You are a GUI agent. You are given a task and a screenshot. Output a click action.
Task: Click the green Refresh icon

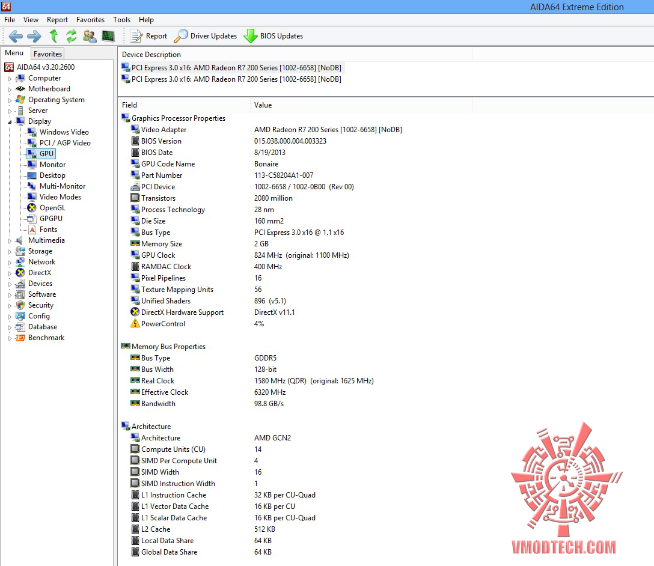pos(72,36)
